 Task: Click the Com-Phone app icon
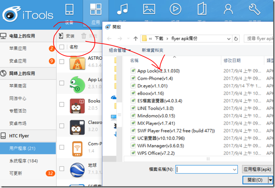pos(77,149)
